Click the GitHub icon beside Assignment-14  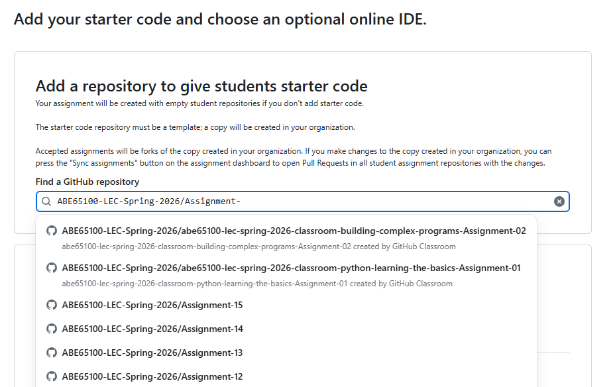(x=53, y=329)
